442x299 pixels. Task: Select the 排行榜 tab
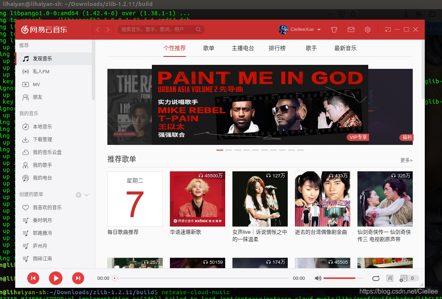tap(277, 48)
